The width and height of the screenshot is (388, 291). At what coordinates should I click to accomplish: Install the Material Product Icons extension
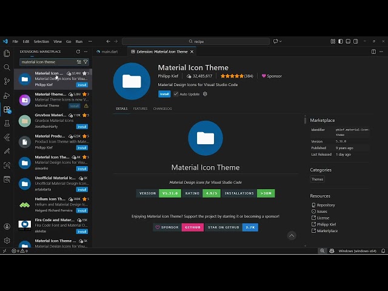click(x=82, y=148)
